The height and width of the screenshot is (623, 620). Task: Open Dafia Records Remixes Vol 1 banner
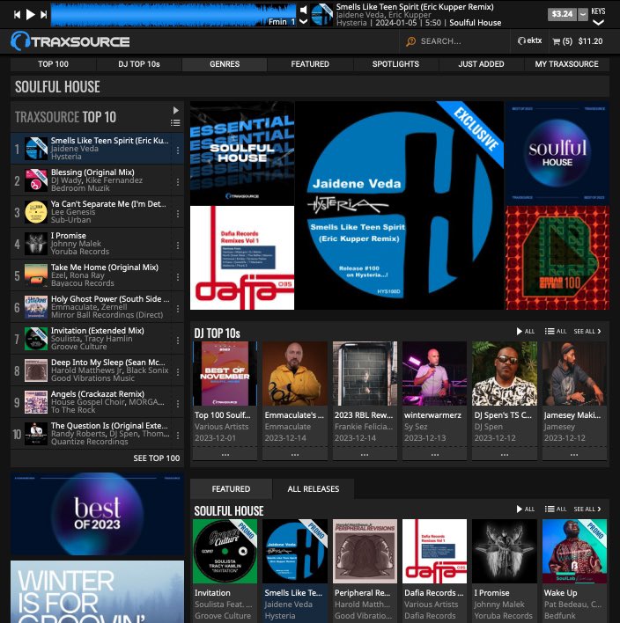point(242,258)
